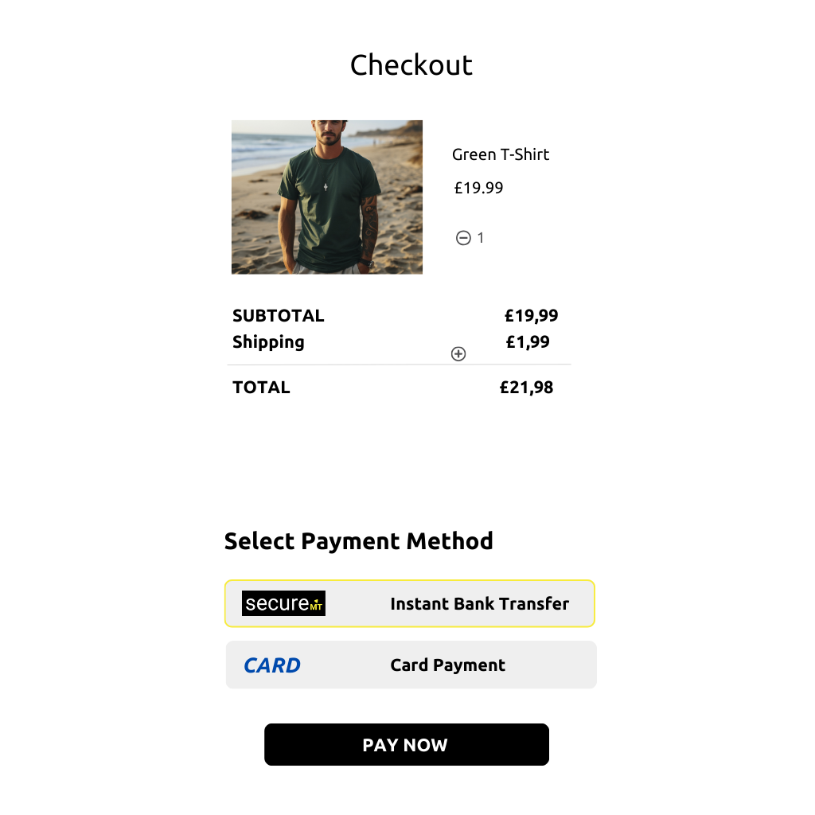
Task: Select the Card Payment option
Action: [x=411, y=665]
